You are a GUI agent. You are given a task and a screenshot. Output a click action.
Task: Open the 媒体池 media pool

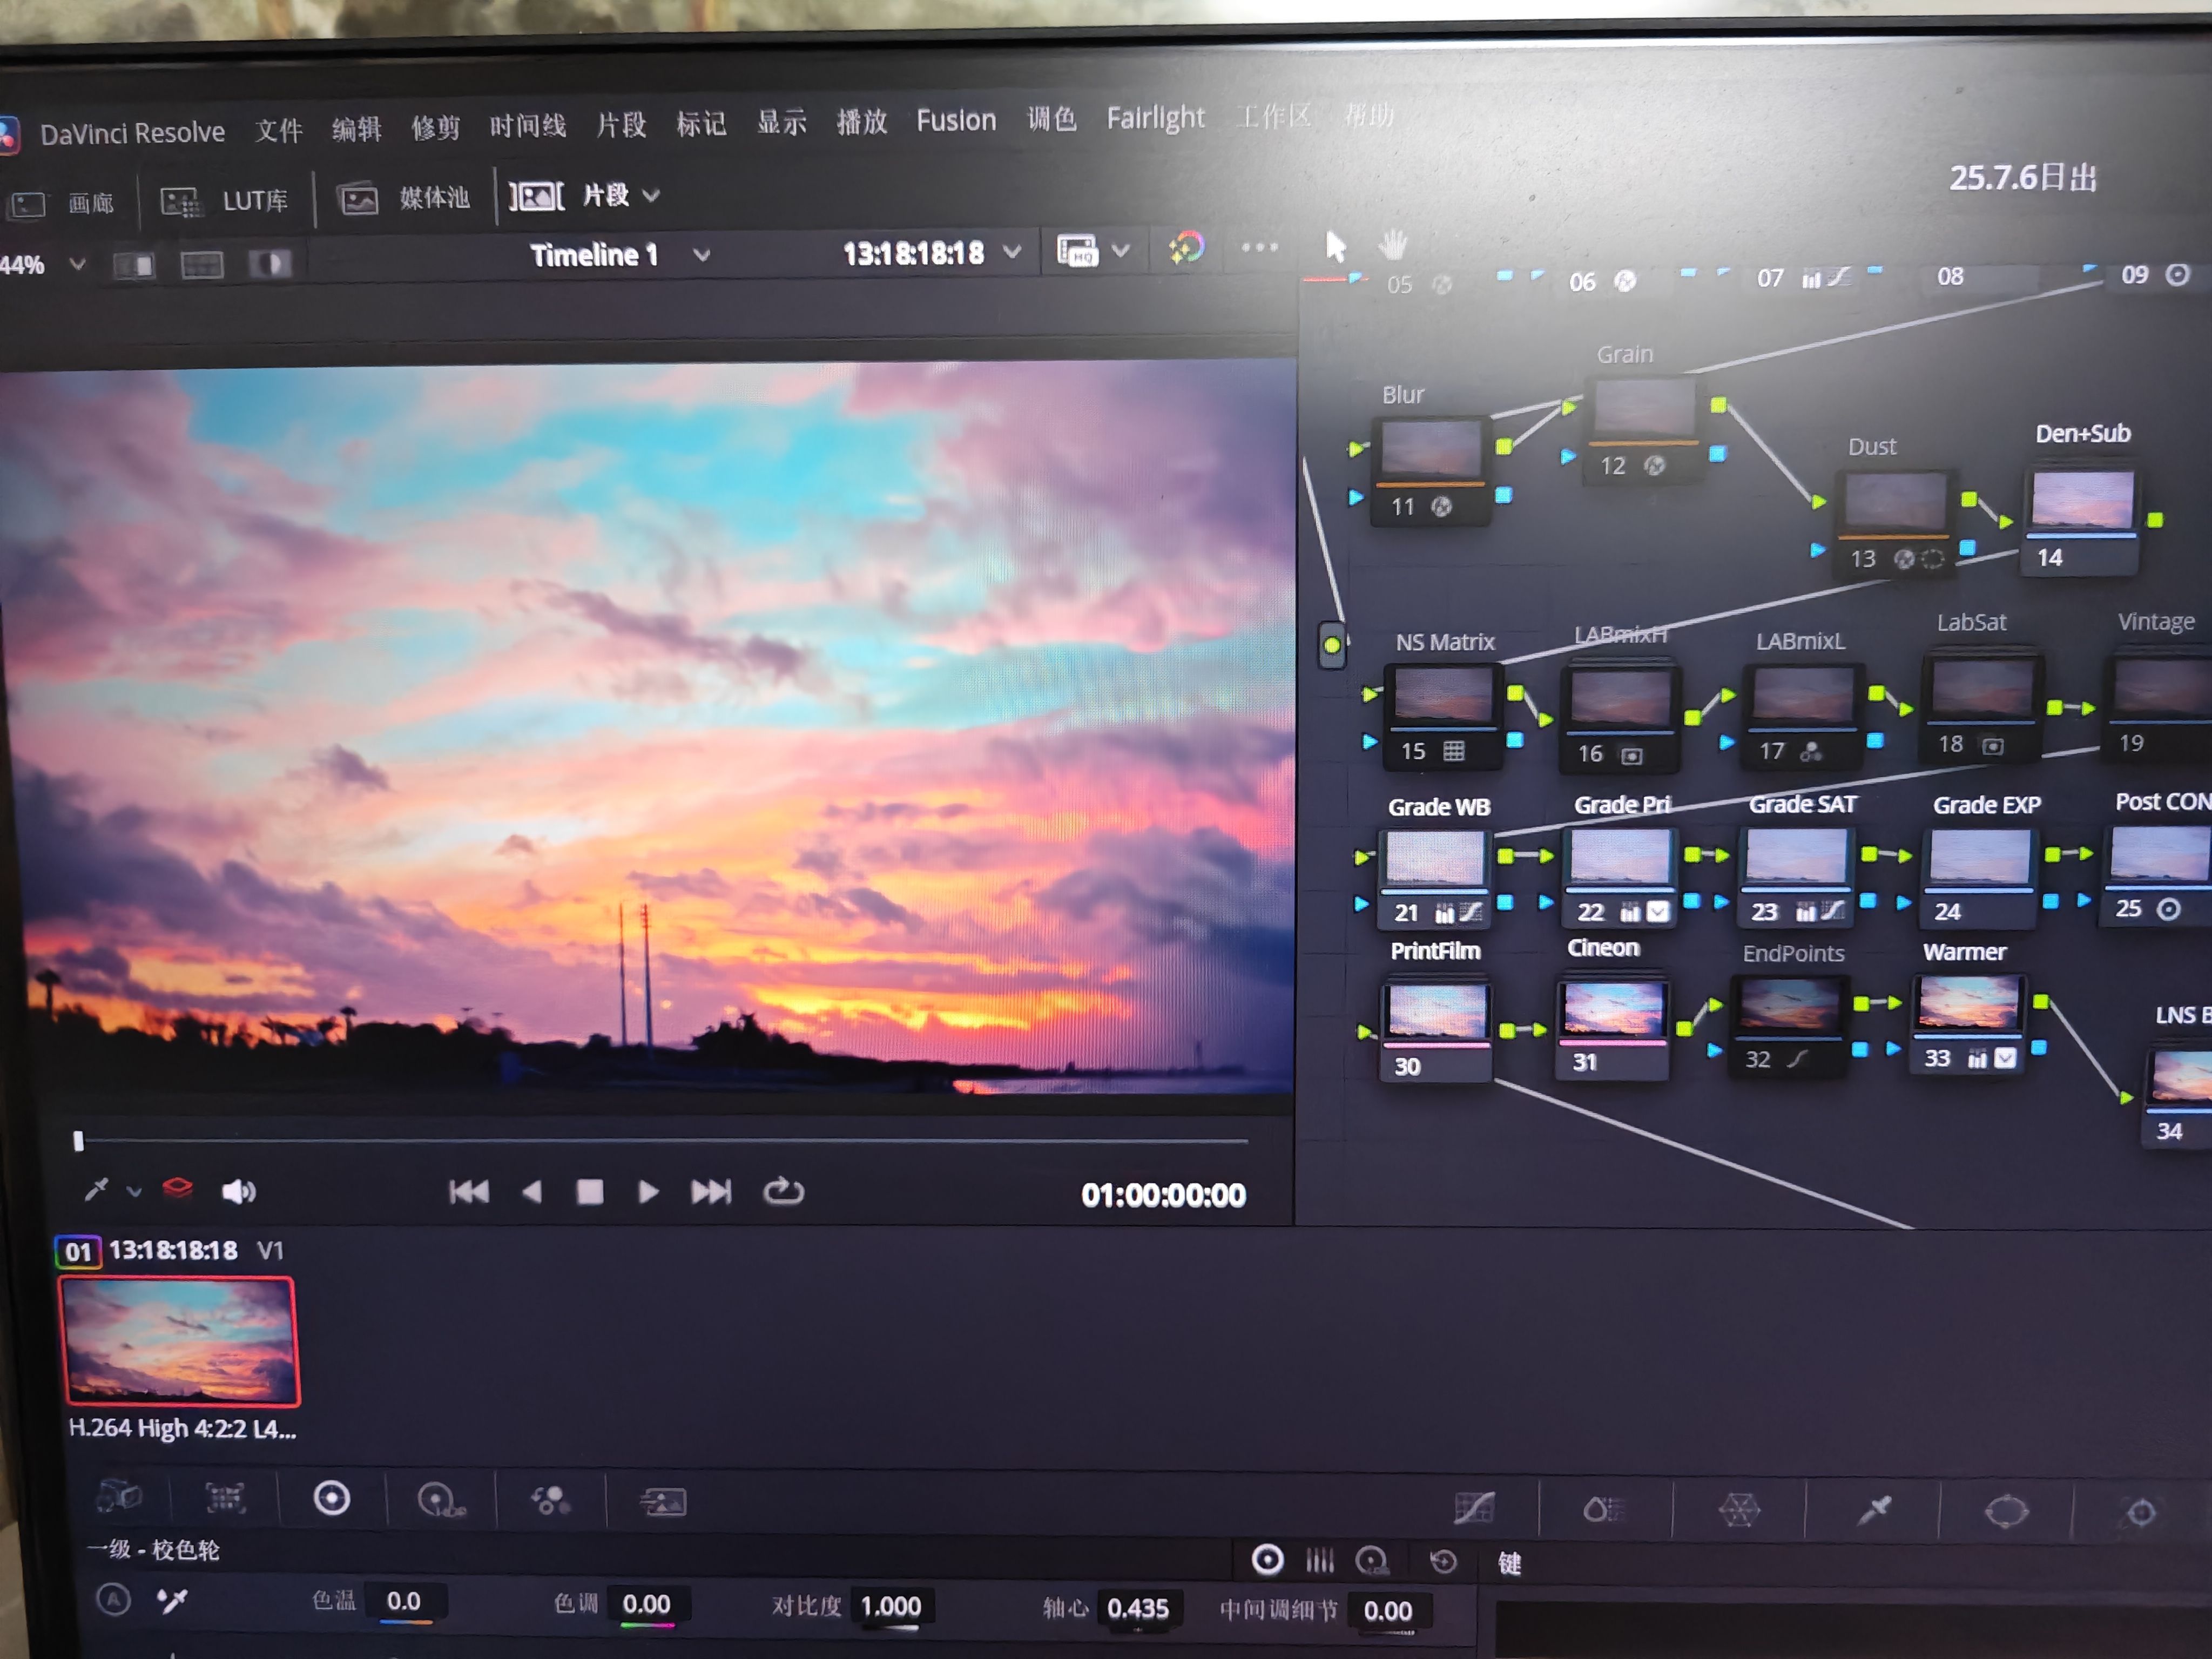coord(404,198)
